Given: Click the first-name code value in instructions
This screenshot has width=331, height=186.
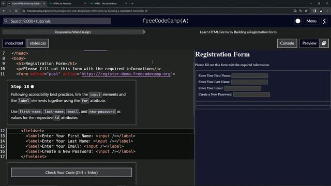Looking at the screenshot, I should click(30, 112).
